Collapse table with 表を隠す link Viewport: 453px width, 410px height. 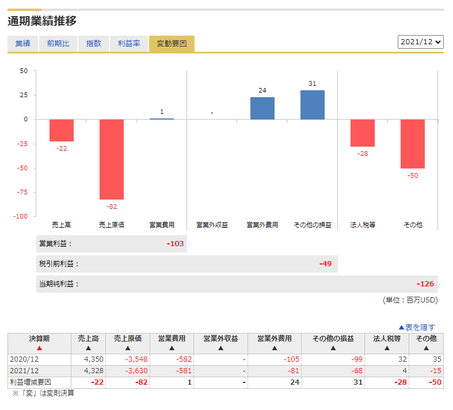point(417,327)
